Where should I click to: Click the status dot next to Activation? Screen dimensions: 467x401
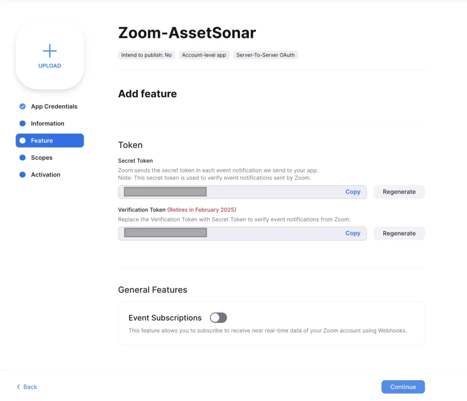(22, 174)
